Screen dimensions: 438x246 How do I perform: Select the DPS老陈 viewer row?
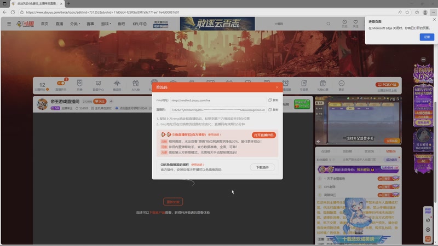(359, 187)
